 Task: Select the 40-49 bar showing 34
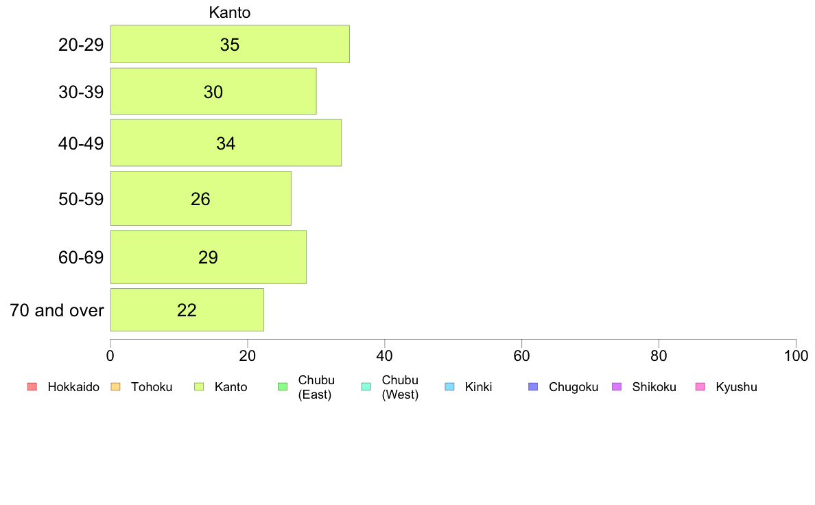[226, 143]
